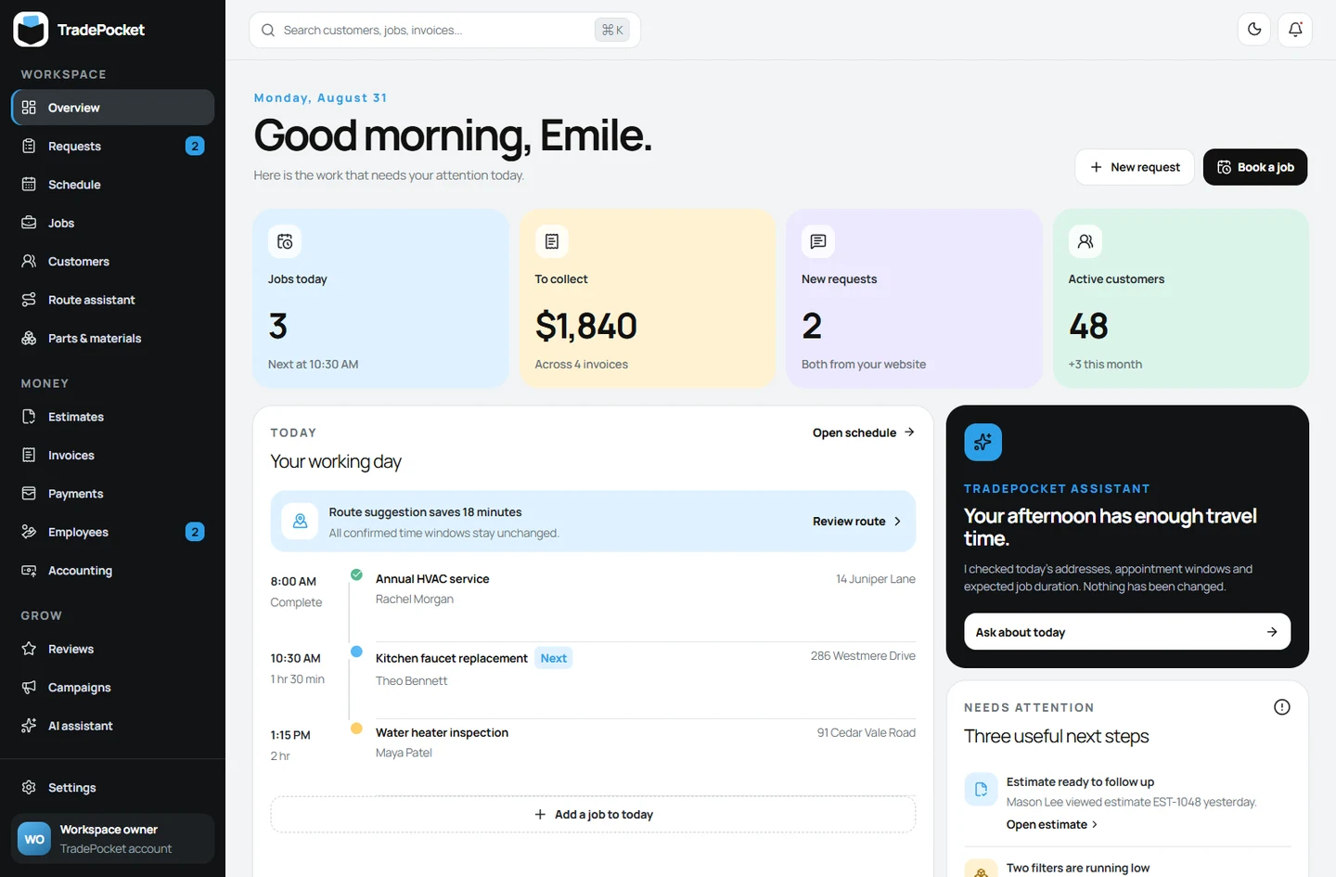The width and height of the screenshot is (1336, 877).
Task: Click the Review route chevron
Action: click(x=897, y=522)
